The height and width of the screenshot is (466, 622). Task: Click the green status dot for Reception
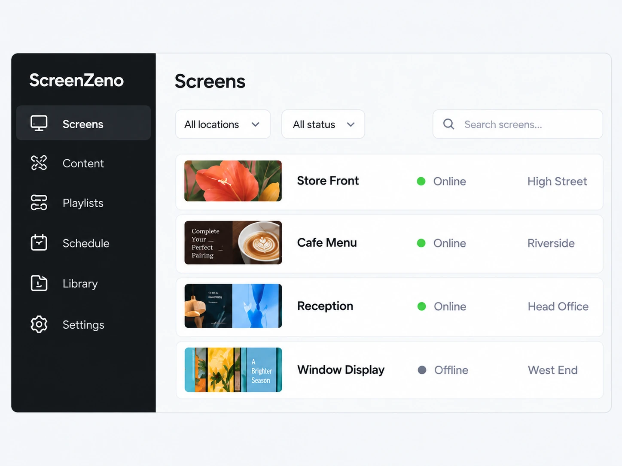tap(421, 306)
